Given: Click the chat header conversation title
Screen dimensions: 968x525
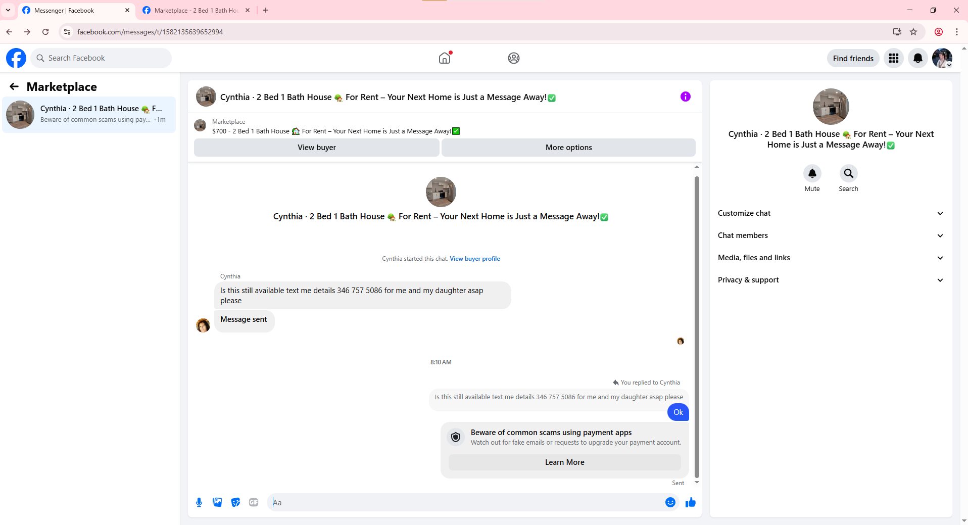Looking at the screenshot, I should (388, 97).
